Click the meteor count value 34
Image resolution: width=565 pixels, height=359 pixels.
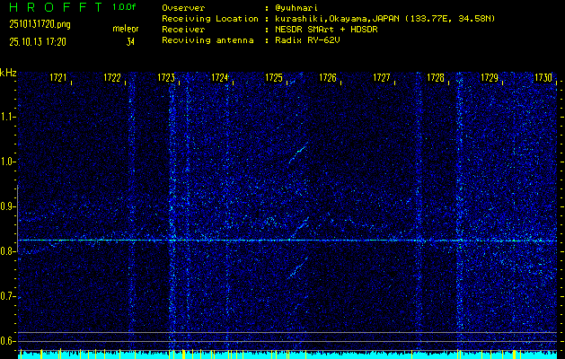click(130, 42)
